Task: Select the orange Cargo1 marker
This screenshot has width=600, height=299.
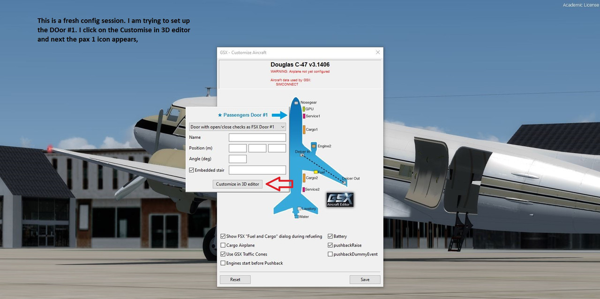Action: click(304, 129)
